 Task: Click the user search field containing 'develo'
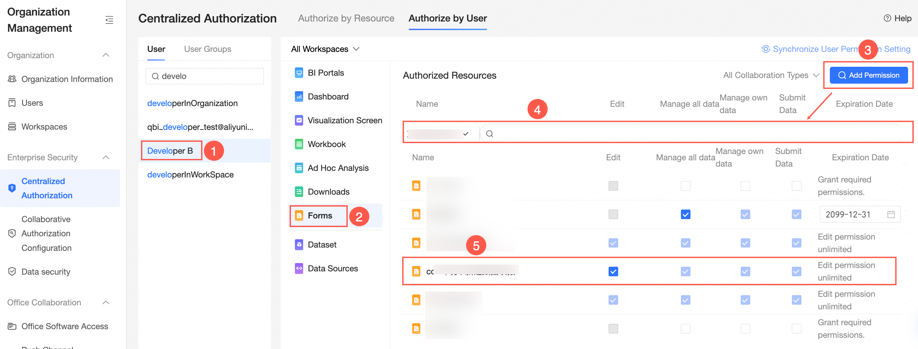tap(204, 76)
